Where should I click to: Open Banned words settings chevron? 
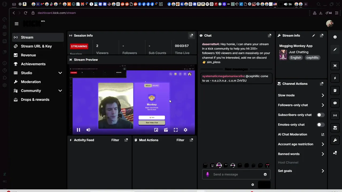pyautogui.click(x=323, y=154)
